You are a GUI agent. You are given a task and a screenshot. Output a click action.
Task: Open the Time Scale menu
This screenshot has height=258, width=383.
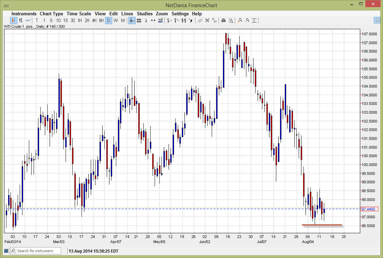coord(79,14)
